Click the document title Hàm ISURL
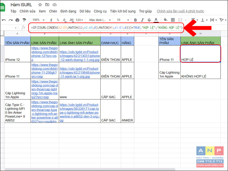The width and height of the screenshot is (228, 171). [21, 5]
